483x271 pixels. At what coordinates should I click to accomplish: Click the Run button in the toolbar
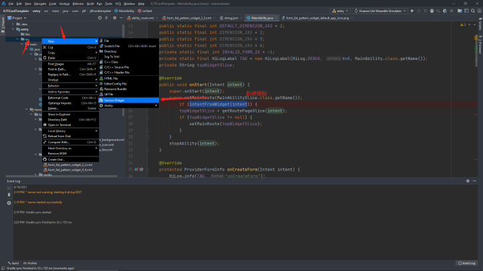coord(411,11)
